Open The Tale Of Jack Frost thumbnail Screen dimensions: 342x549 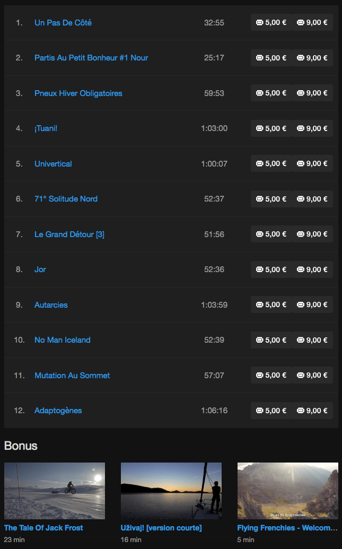point(55,491)
